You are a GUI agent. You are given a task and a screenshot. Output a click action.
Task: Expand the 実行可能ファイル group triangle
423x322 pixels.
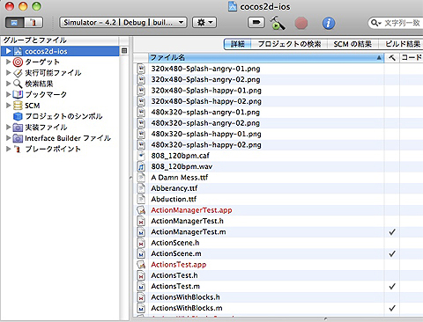point(9,73)
